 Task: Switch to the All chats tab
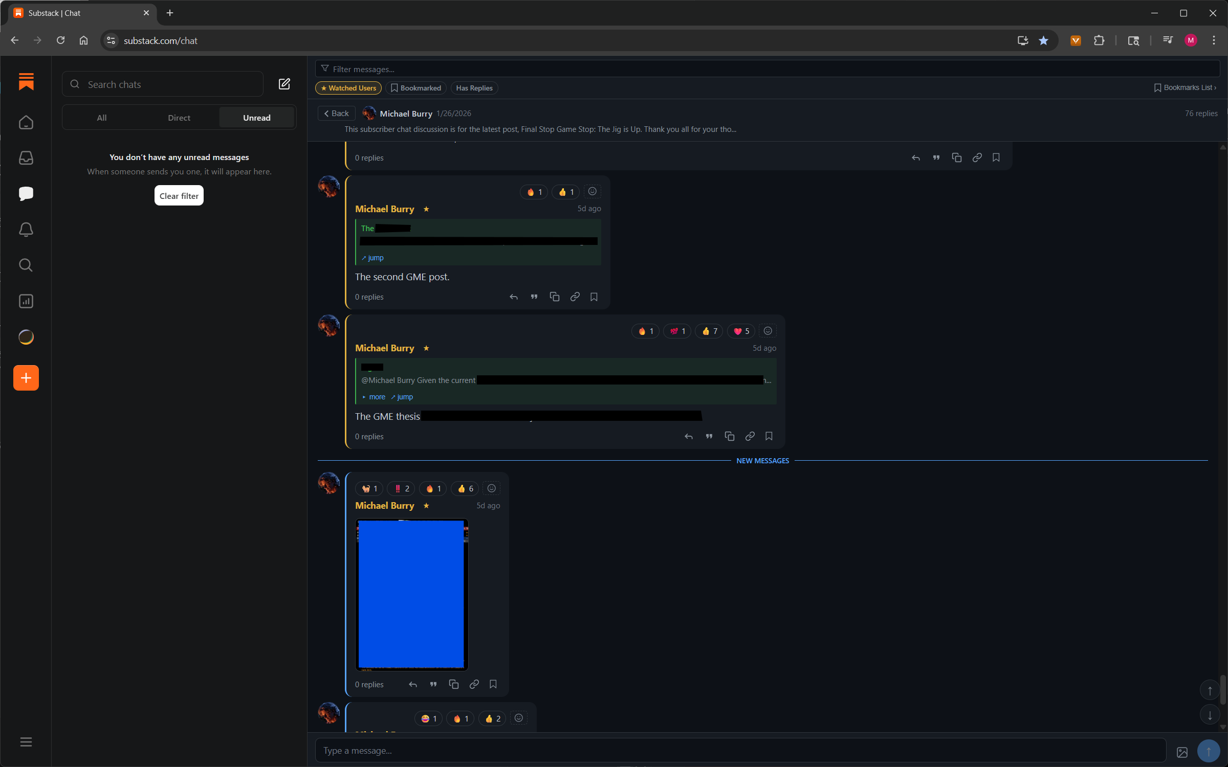(x=101, y=117)
